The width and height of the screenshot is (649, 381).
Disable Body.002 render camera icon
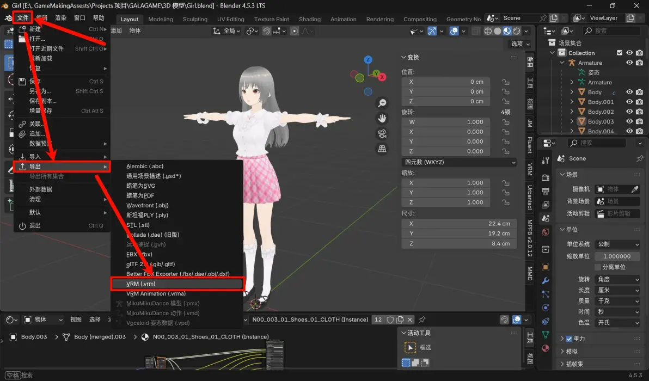(x=640, y=112)
